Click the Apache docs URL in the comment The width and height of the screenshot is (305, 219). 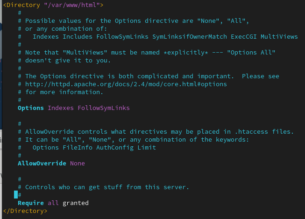[x=126, y=84]
